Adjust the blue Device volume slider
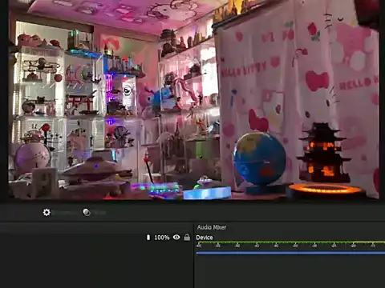Viewport: 385px width, 288px height. pyautogui.click(x=290, y=253)
